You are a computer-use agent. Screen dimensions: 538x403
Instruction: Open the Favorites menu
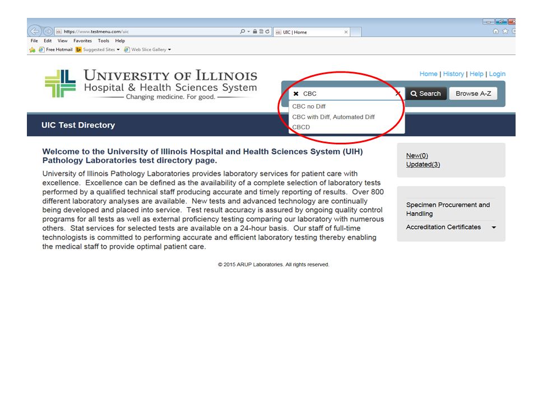(83, 40)
